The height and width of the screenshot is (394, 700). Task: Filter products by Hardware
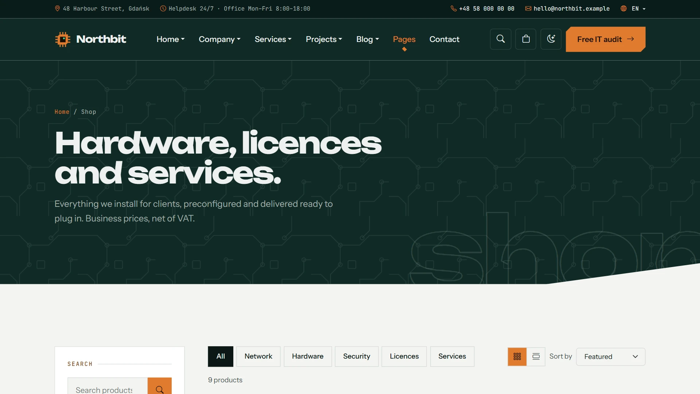pos(308,356)
